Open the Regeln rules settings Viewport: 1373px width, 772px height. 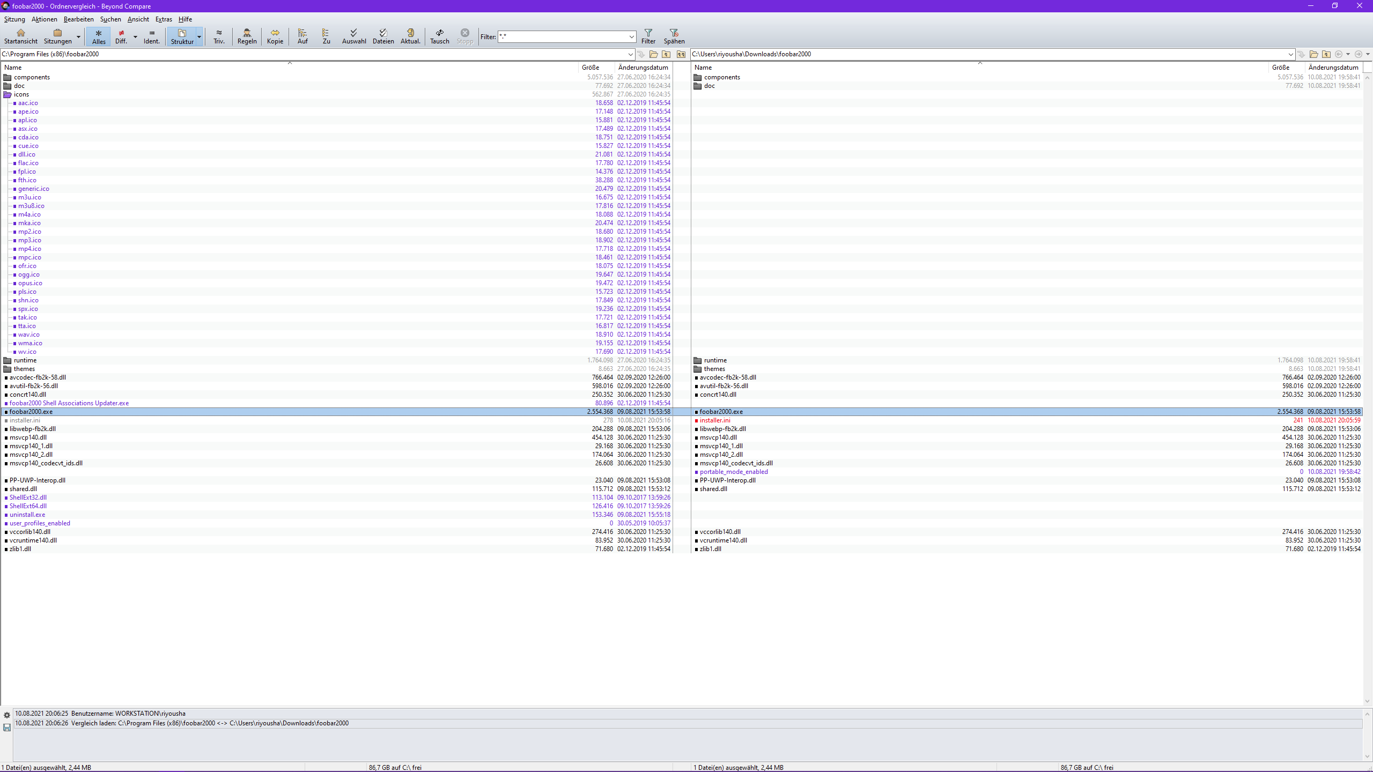[247, 36]
